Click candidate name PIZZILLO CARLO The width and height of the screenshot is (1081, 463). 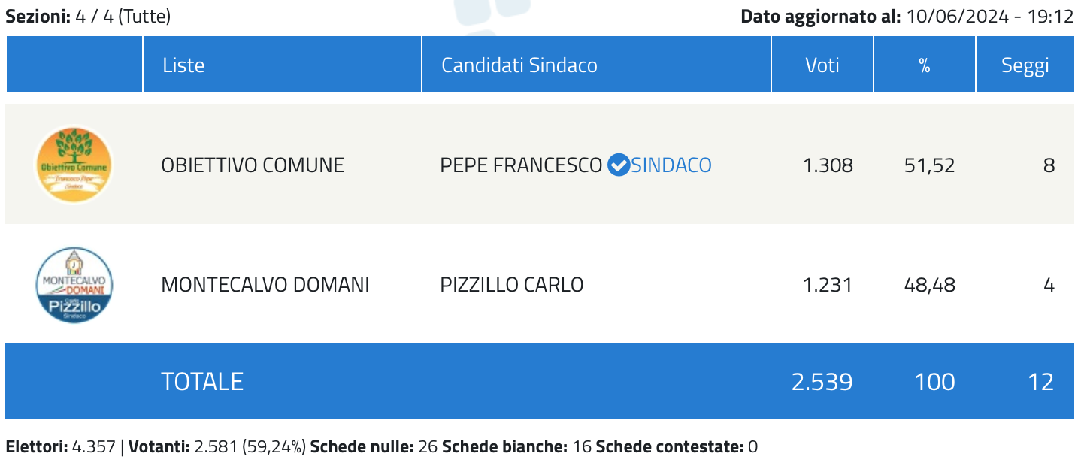pos(512,286)
